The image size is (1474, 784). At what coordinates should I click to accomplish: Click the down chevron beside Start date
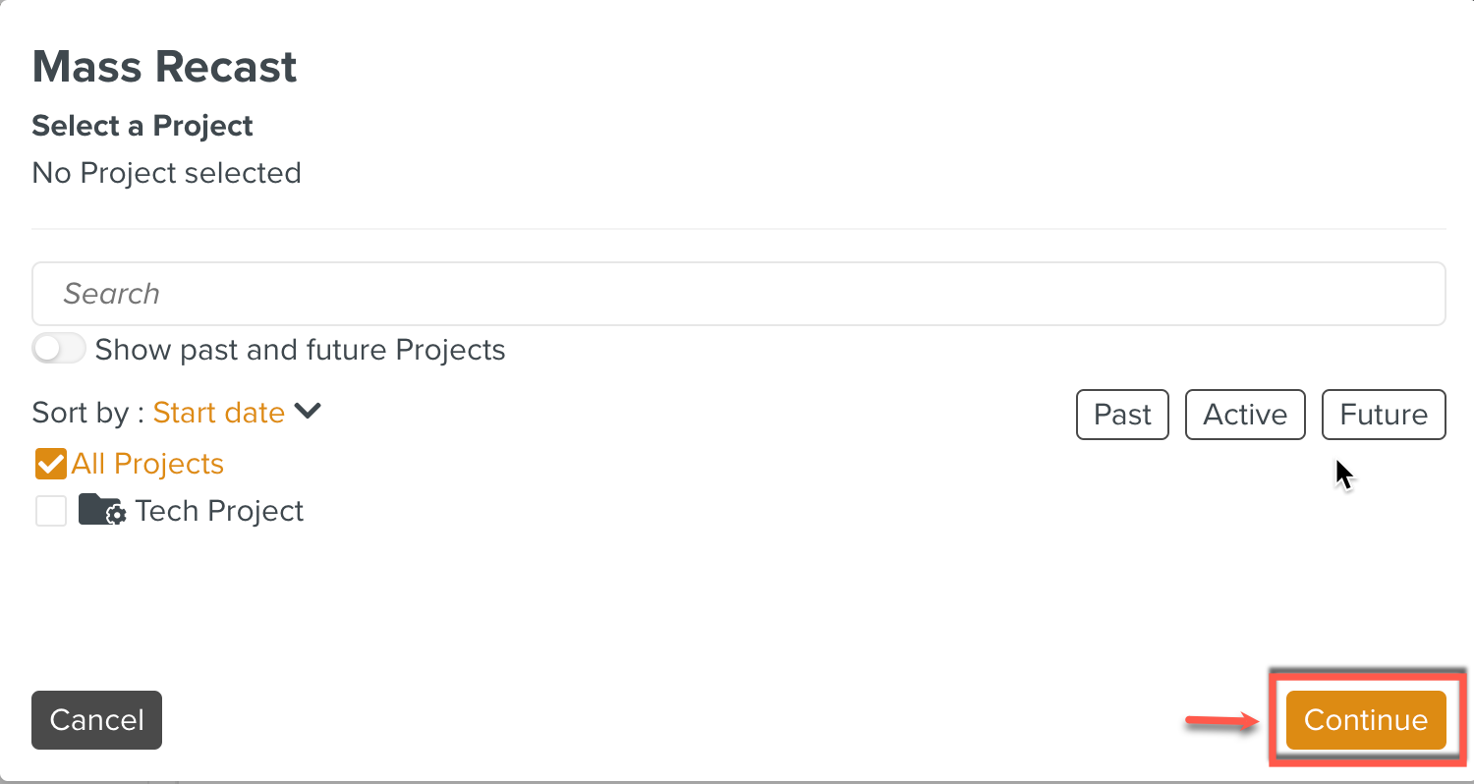[308, 412]
